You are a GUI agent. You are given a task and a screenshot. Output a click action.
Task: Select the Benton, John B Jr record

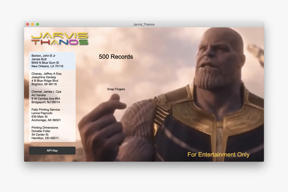tap(52, 61)
